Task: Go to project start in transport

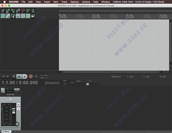Action: tap(3, 77)
